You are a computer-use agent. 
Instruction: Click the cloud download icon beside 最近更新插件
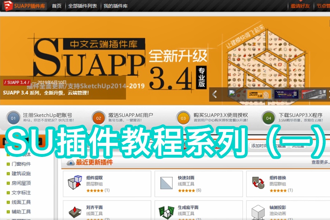click(71, 162)
